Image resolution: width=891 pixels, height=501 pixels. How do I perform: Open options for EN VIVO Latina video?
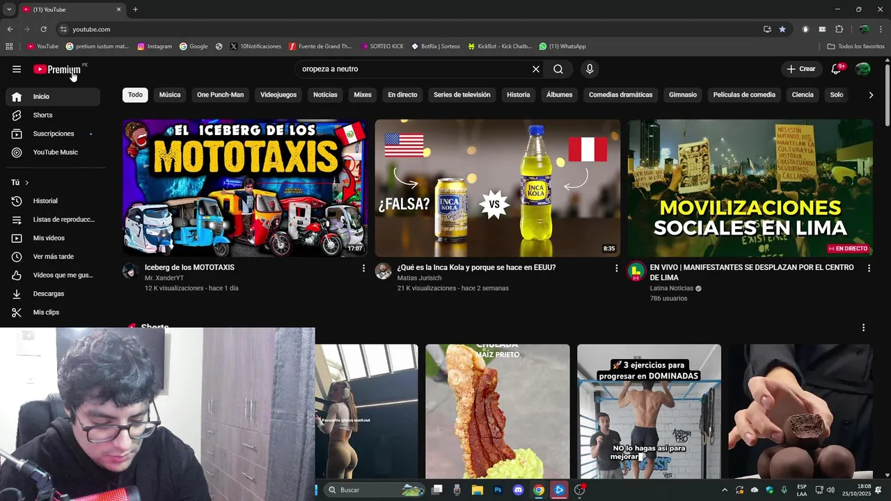tap(869, 268)
